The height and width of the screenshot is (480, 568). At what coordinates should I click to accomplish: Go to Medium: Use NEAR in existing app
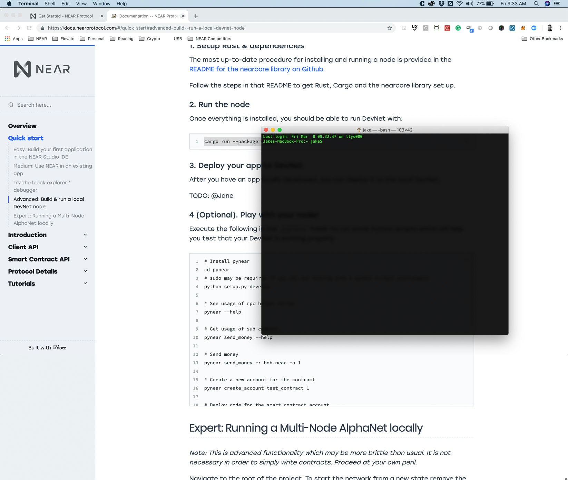pyautogui.click(x=53, y=170)
